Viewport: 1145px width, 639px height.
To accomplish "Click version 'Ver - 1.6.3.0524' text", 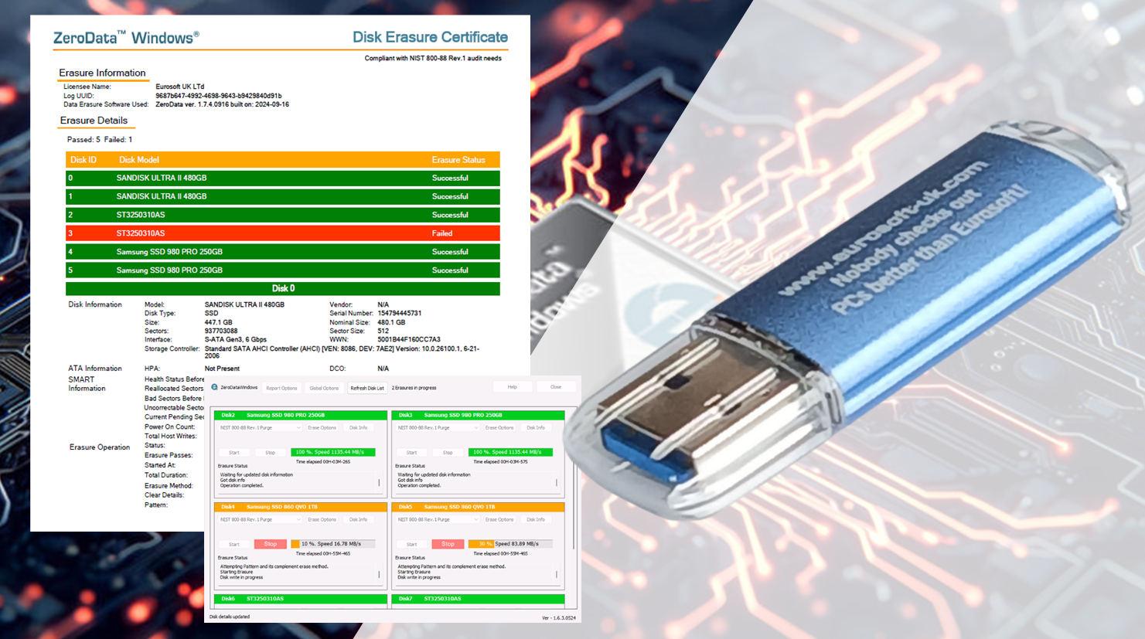I will (559, 617).
